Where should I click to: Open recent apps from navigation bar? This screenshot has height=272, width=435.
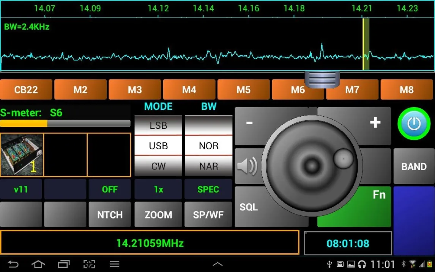tap(63, 264)
